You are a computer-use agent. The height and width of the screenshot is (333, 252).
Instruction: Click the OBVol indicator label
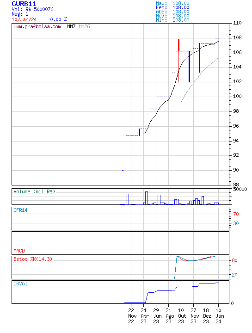point(20,284)
